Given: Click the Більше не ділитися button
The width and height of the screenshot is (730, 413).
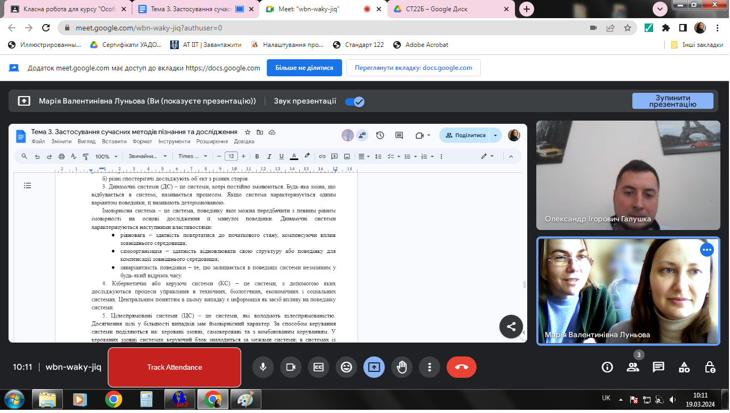Looking at the screenshot, I should click(x=304, y=68).
